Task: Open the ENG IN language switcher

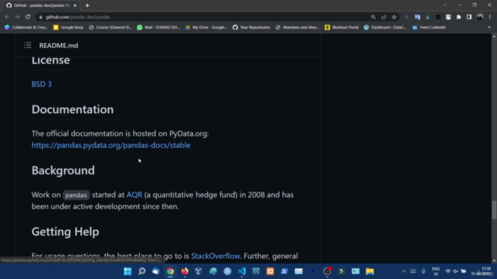Action: [x=436, y=271]
